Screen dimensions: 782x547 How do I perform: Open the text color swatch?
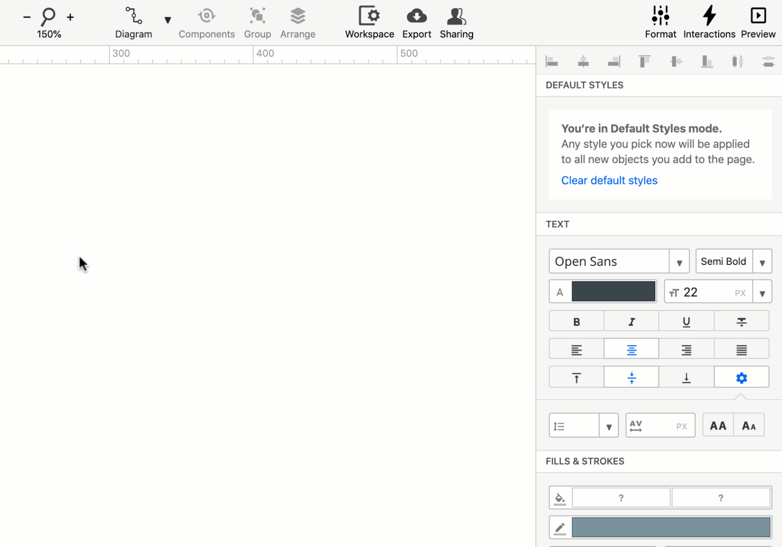click(613, 291)
